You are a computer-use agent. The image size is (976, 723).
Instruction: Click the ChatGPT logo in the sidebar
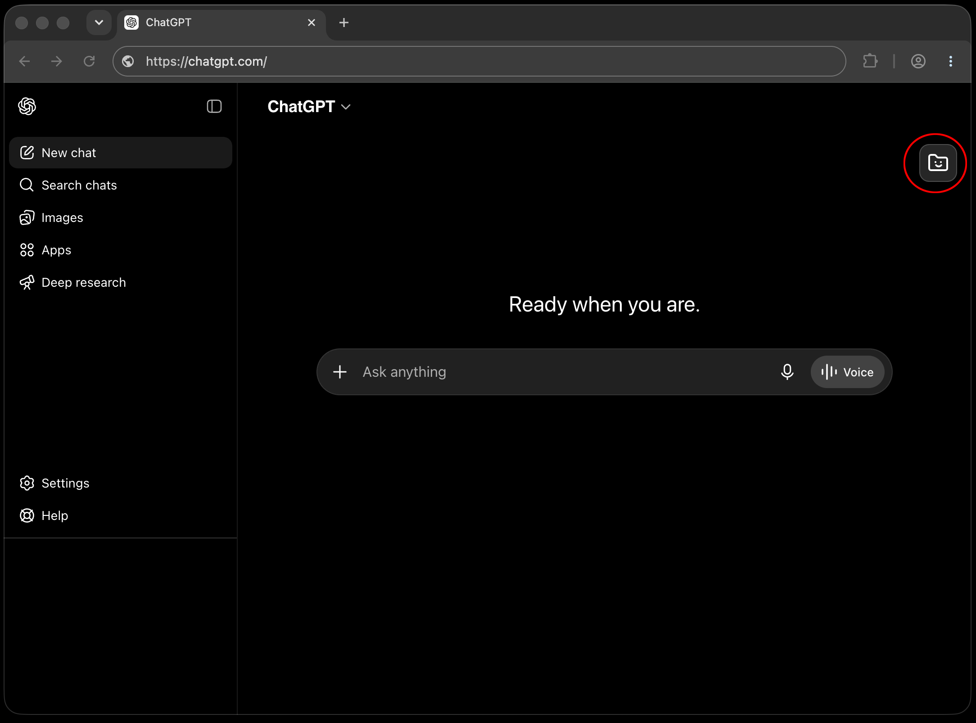point(27,106)
